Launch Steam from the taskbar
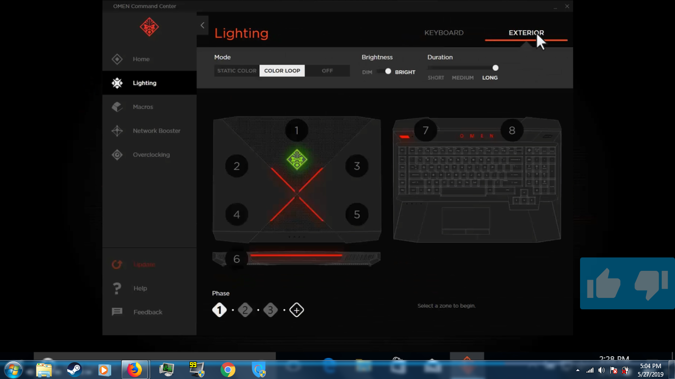The image size is (675, 379). (74, 370)
